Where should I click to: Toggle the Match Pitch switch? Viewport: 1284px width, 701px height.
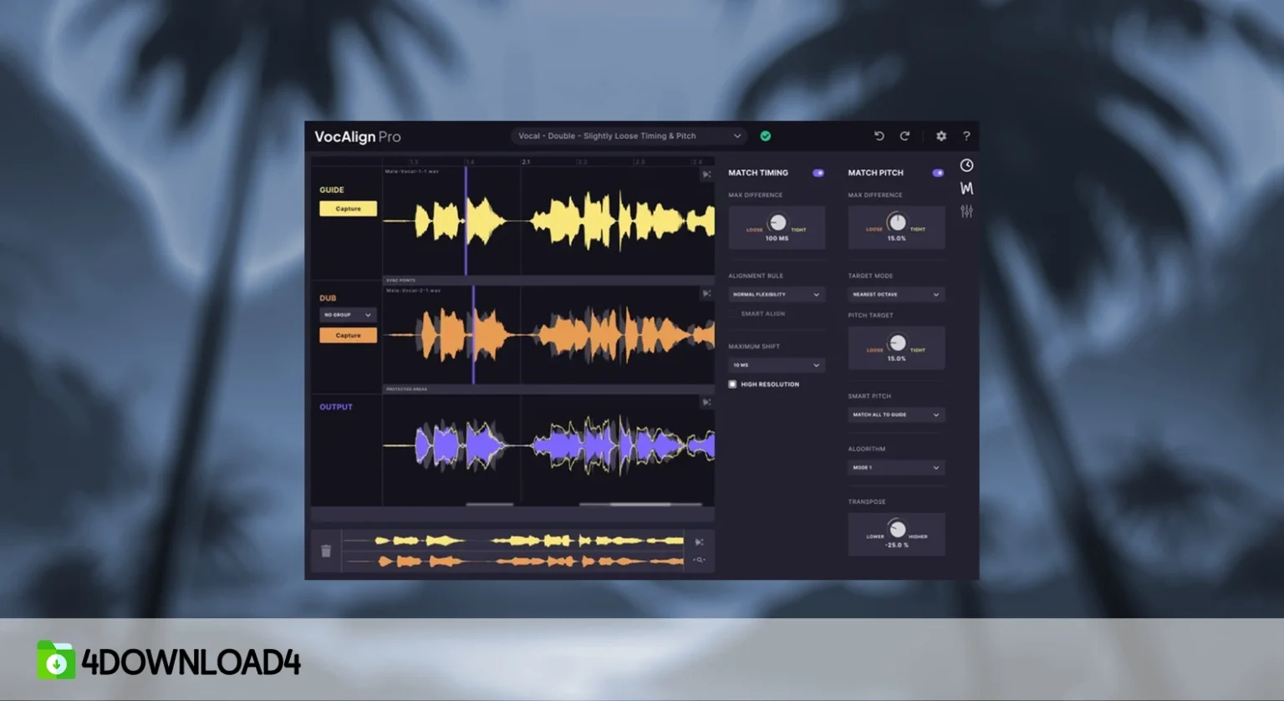click(938, 173)
